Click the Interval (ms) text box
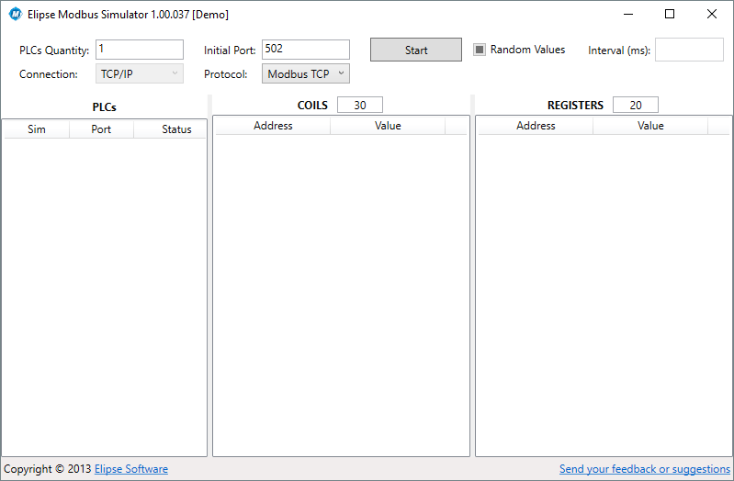This screenshot has width=734, height=481. pyautogui.click(x=689, y=50)
